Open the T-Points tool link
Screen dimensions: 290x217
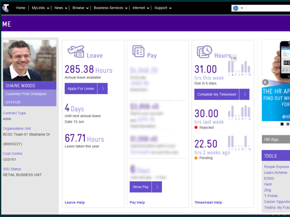coord(271,196)
